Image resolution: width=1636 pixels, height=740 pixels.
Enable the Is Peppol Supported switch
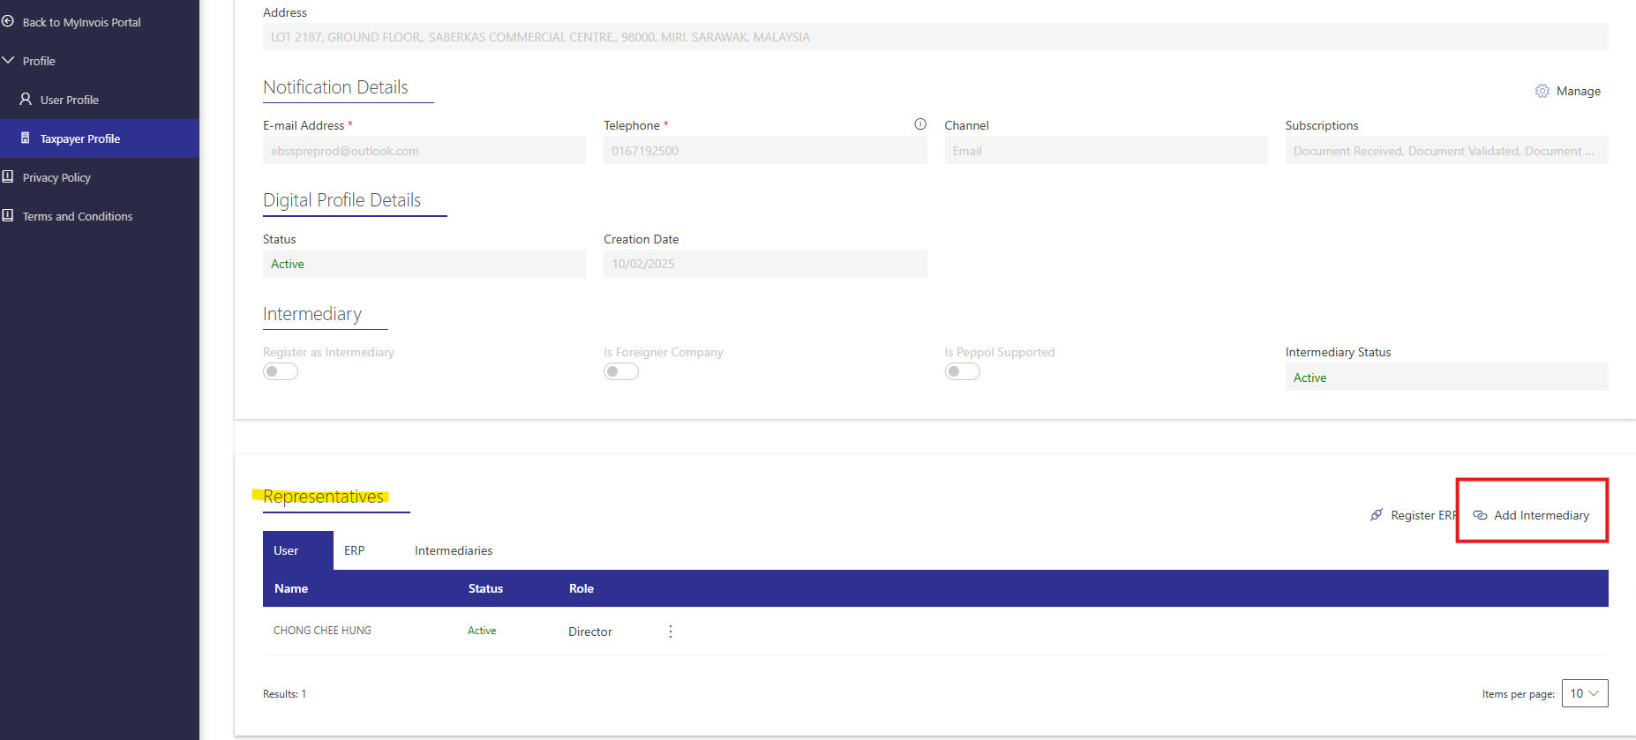pos(962,371)
